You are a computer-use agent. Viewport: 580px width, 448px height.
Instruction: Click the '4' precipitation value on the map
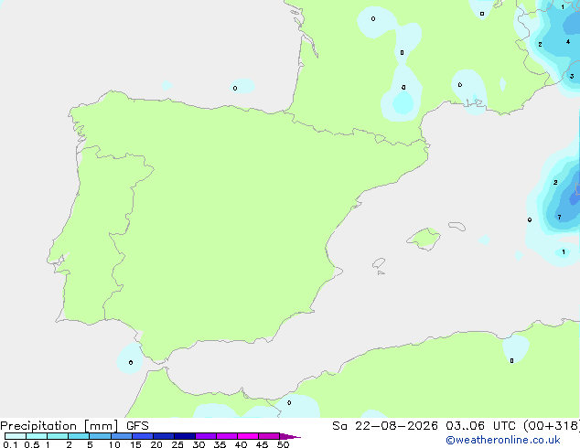coord(568,42)
